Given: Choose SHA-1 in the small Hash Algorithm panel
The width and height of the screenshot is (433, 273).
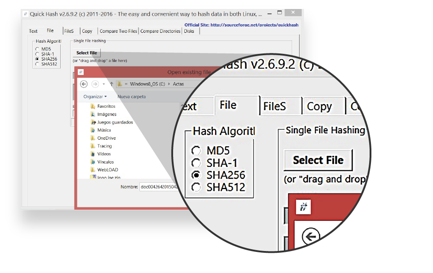Looking at the screenshot, I should point(37,54).
